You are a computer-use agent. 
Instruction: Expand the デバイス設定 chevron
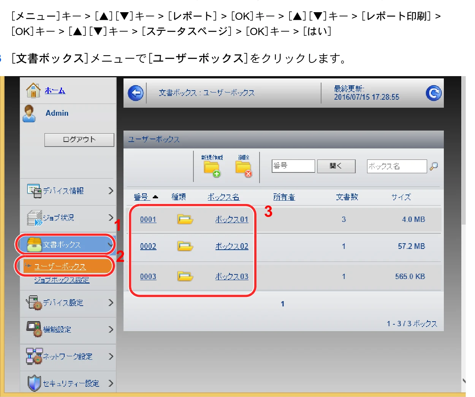[x=111, y=303]
